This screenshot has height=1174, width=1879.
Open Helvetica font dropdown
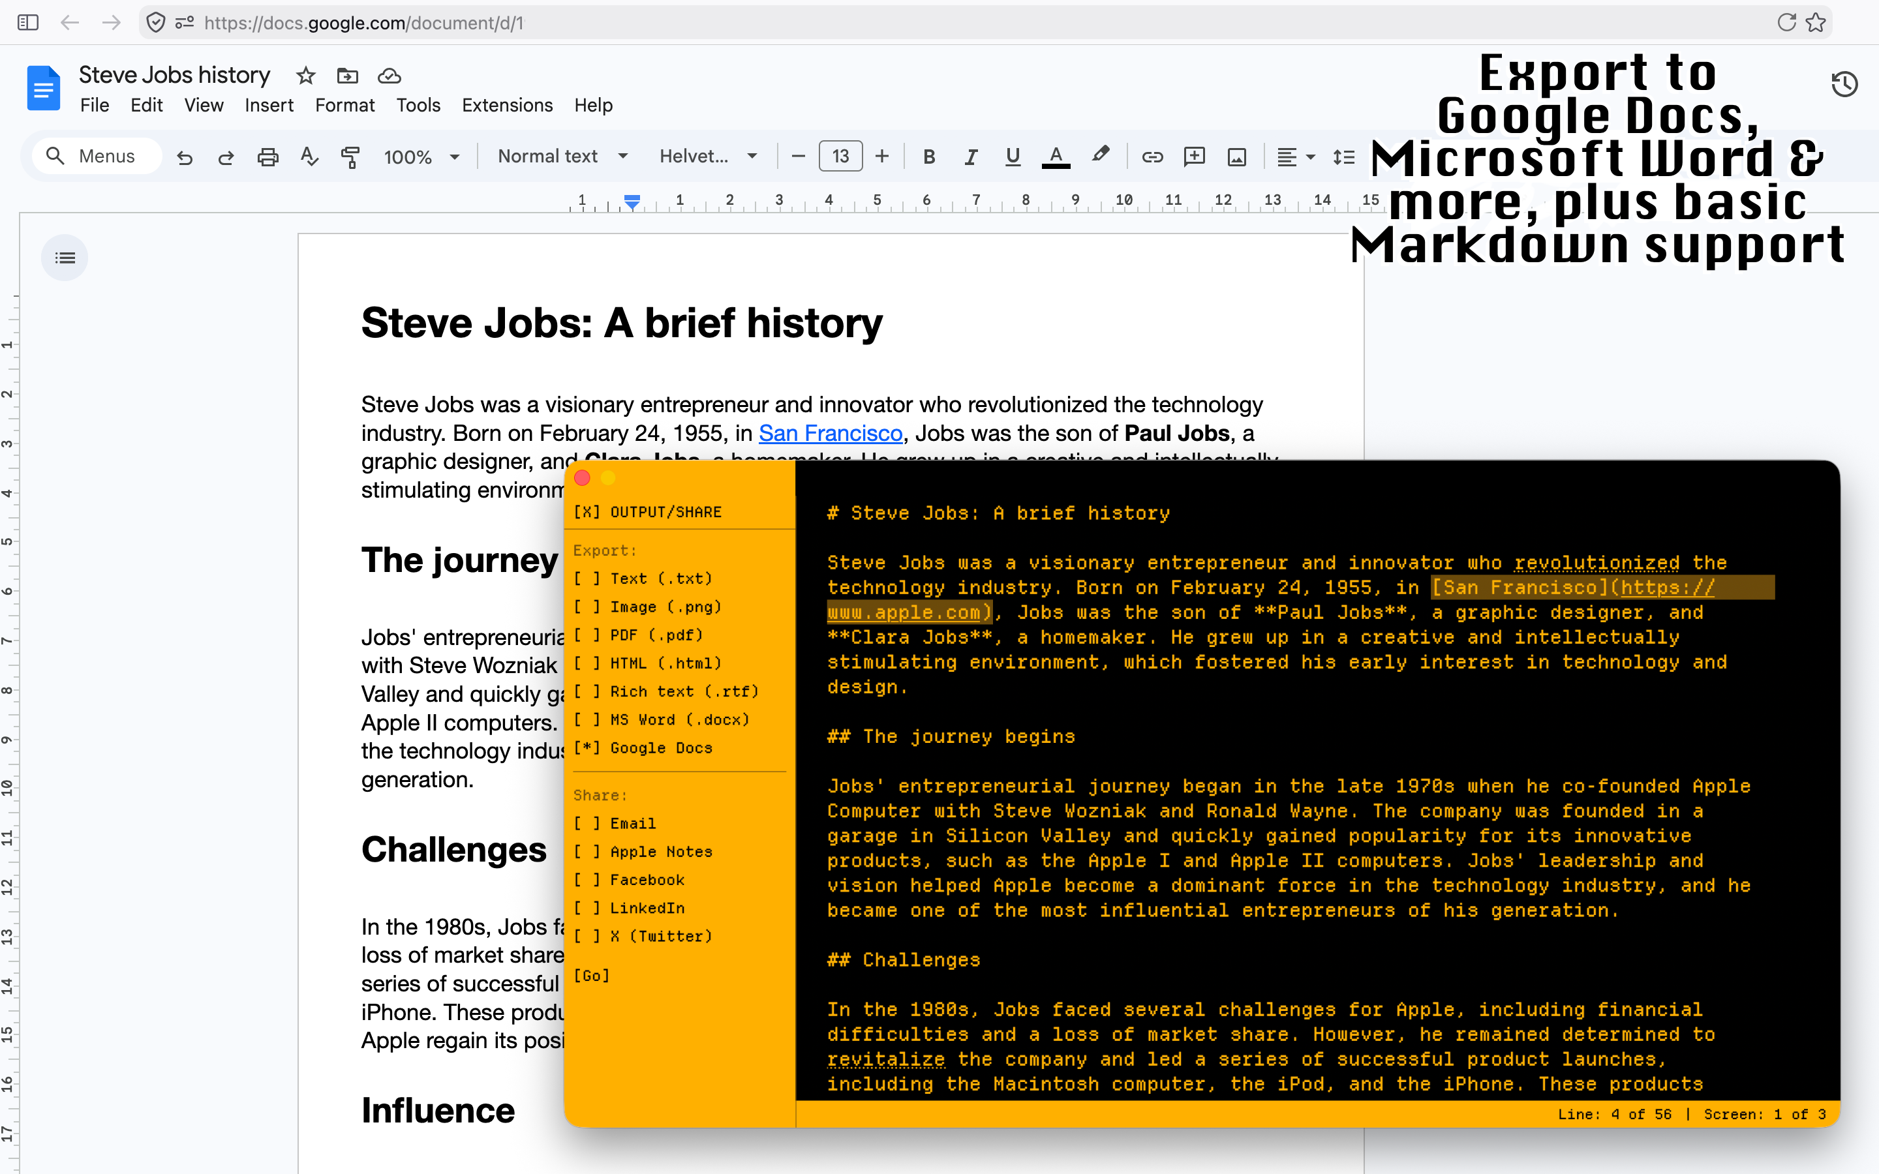[x=707, y=157]
